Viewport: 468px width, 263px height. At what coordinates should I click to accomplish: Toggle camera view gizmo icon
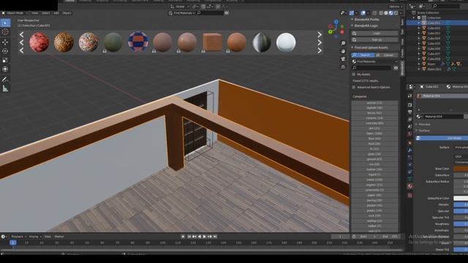pos(343,59)
